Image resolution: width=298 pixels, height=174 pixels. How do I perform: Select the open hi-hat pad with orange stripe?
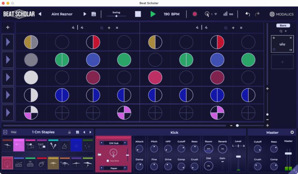(65, 163)
